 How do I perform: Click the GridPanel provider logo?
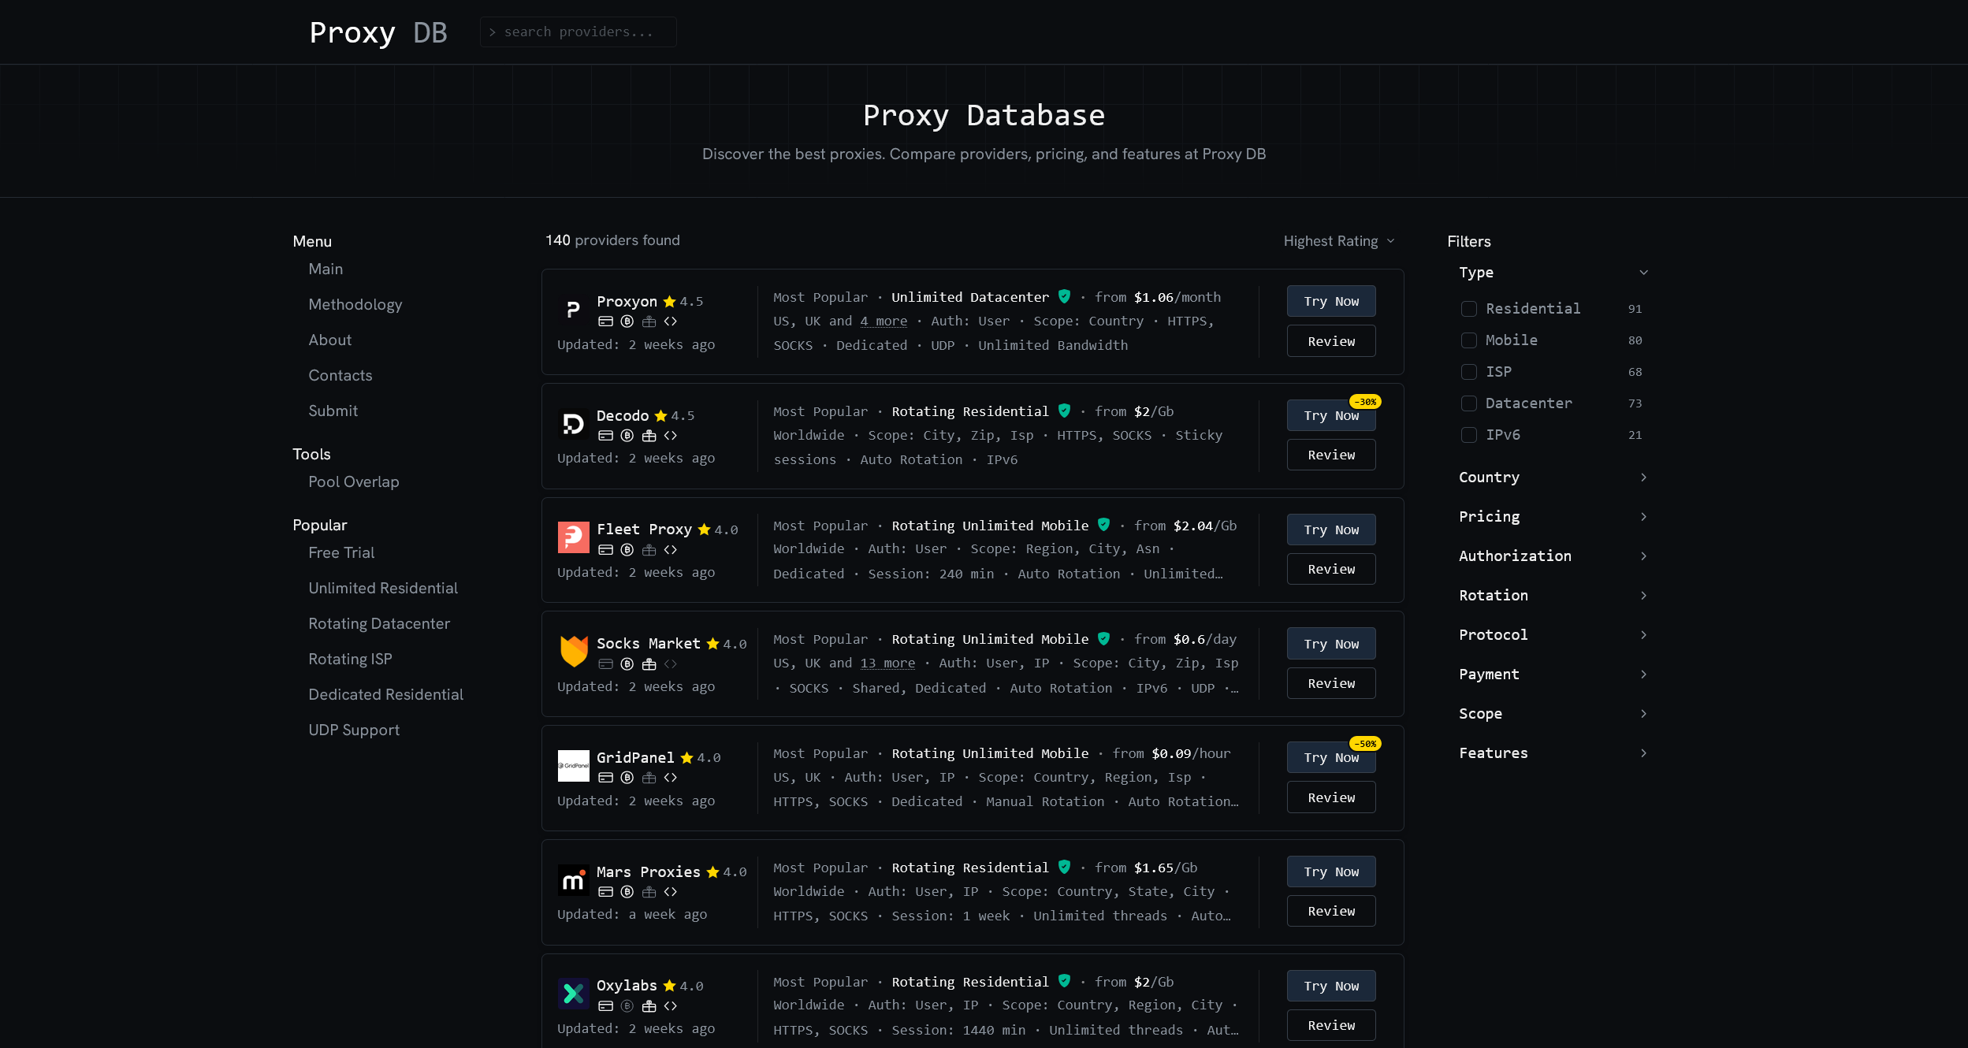[573, 766]
